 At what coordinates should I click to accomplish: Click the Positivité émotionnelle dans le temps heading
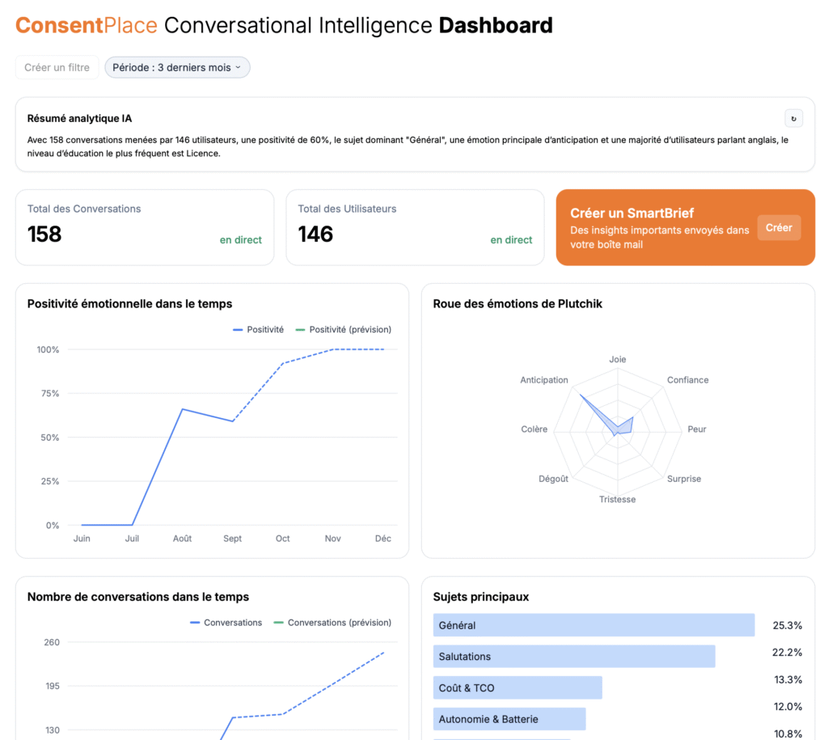[x=130, y=304]
